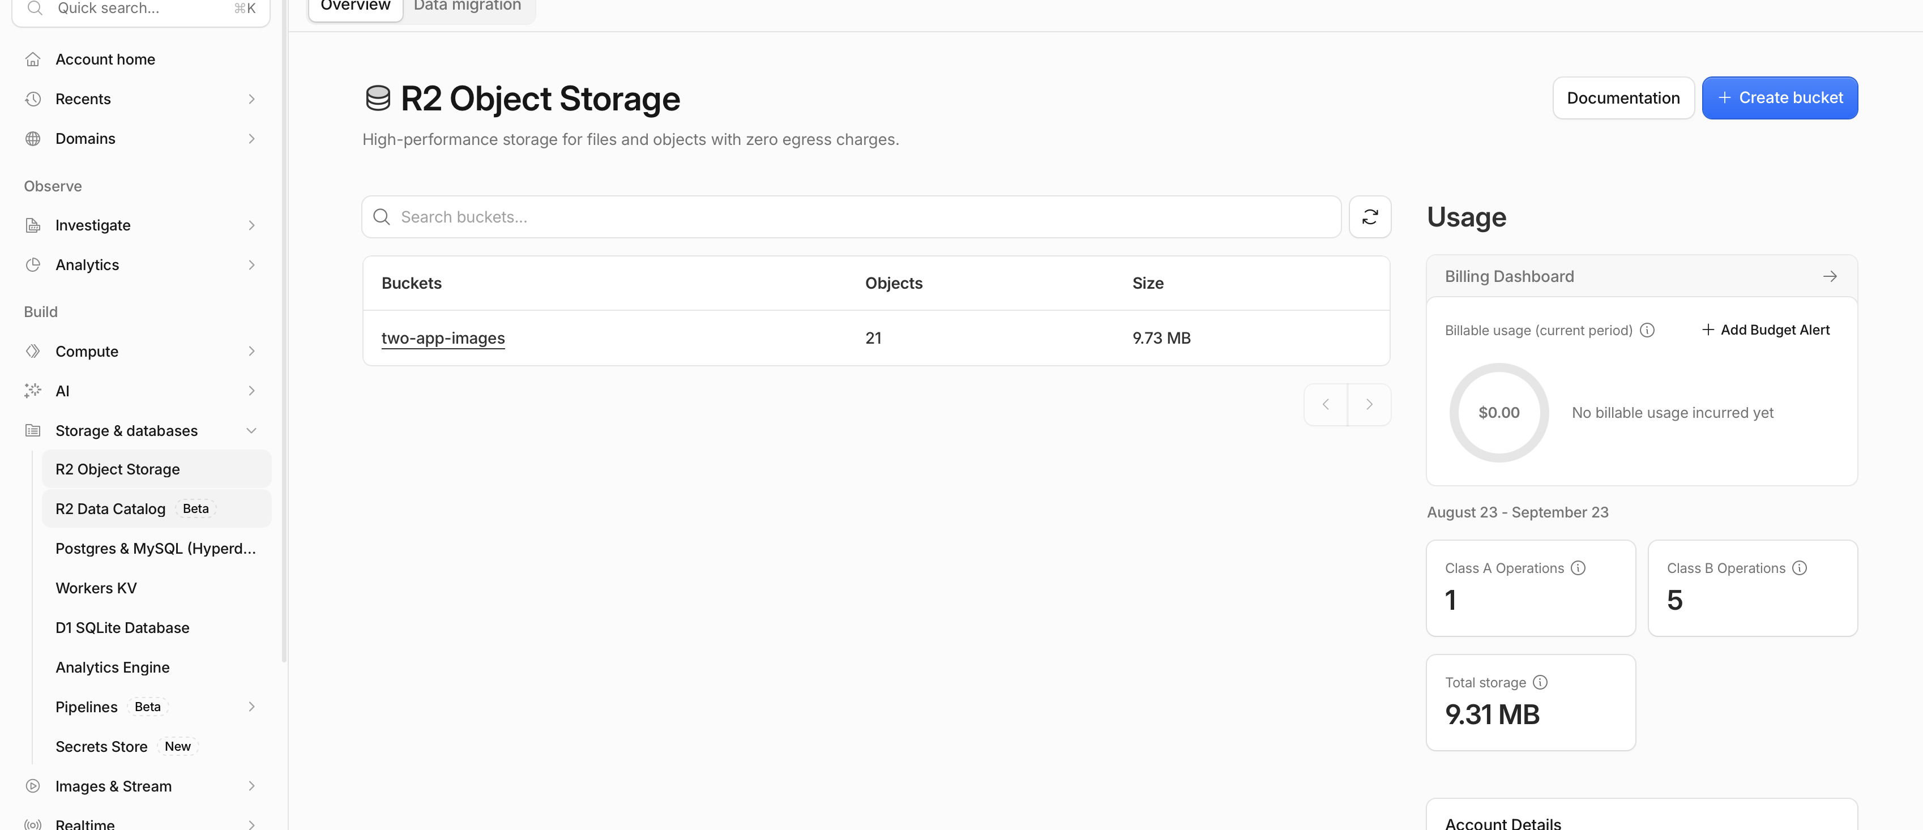Image resolution: width=1923 pixels, height=830 pixels.
Task: Expand the Images & Stream chevron
Action: point(251,786)
